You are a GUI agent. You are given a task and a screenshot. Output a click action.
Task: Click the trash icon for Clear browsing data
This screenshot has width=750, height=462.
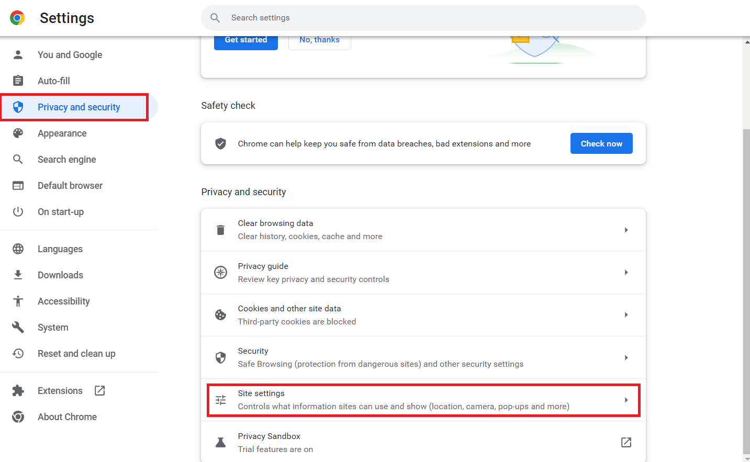pyautogui.click(x=220, y=230)
